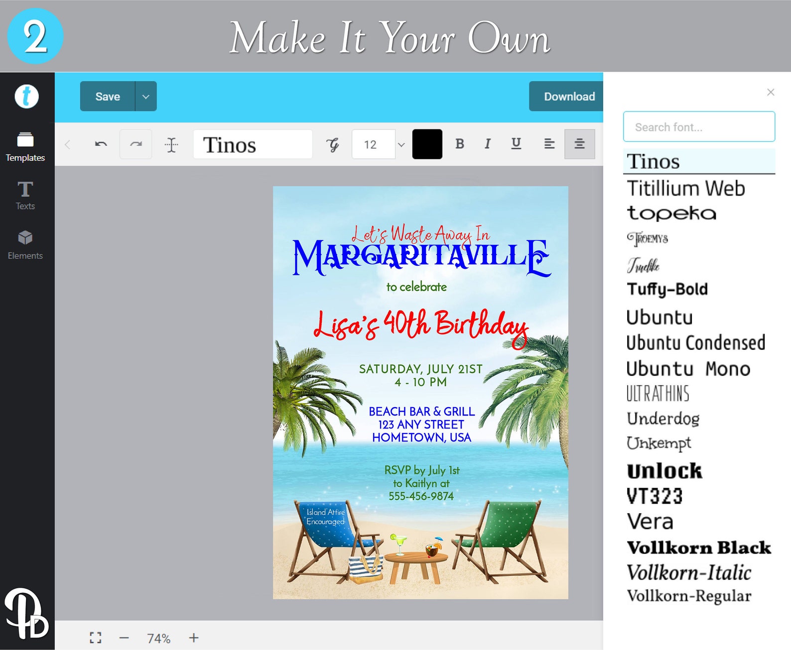Save the design
791x650 pixels.
click(x=108, y=96)
